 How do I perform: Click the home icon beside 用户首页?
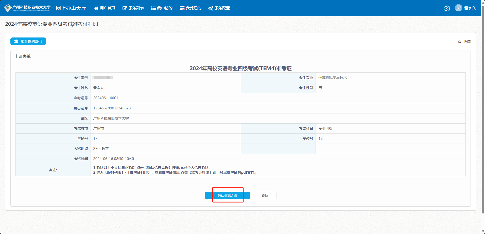tap(96, 8)
